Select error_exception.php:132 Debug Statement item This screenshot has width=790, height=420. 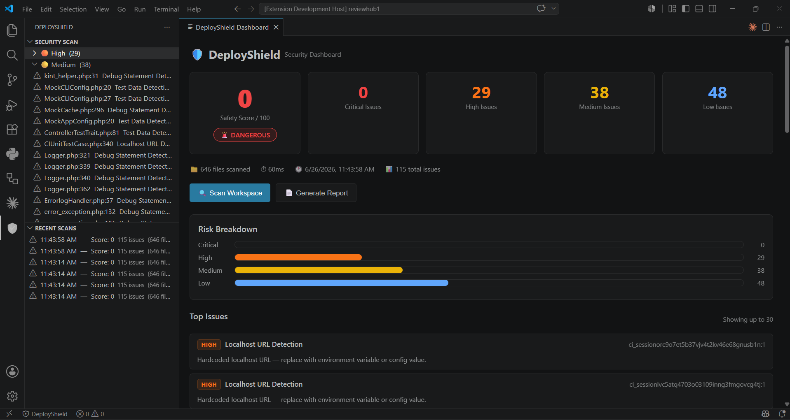point(102,211)
